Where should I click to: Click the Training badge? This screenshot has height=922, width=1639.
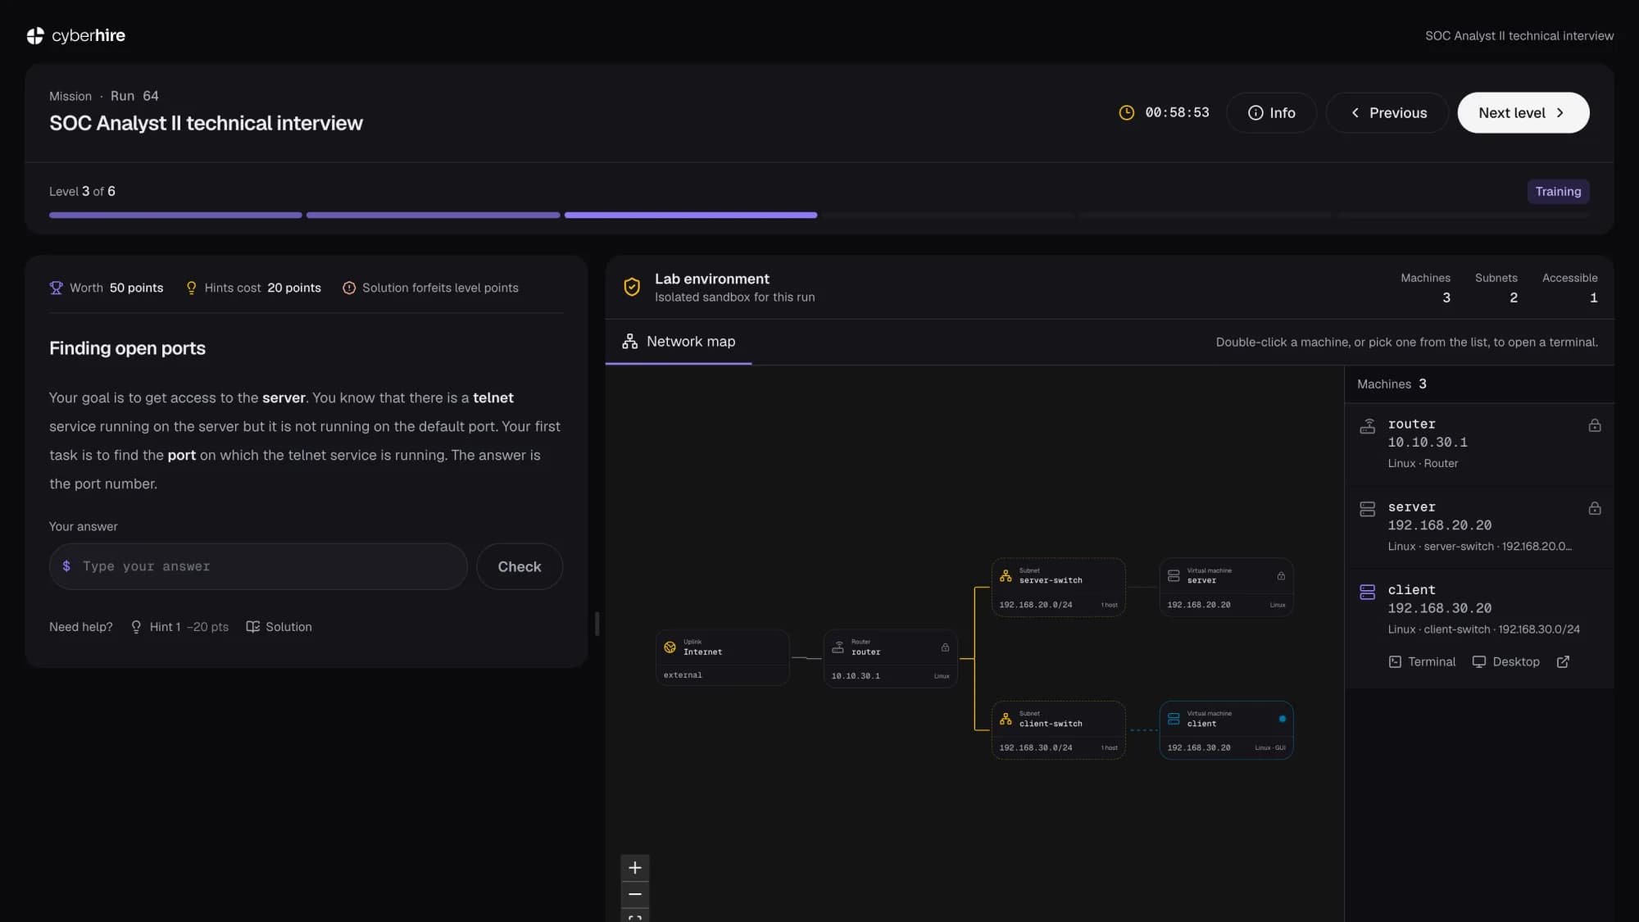[x=1558, y=191]
